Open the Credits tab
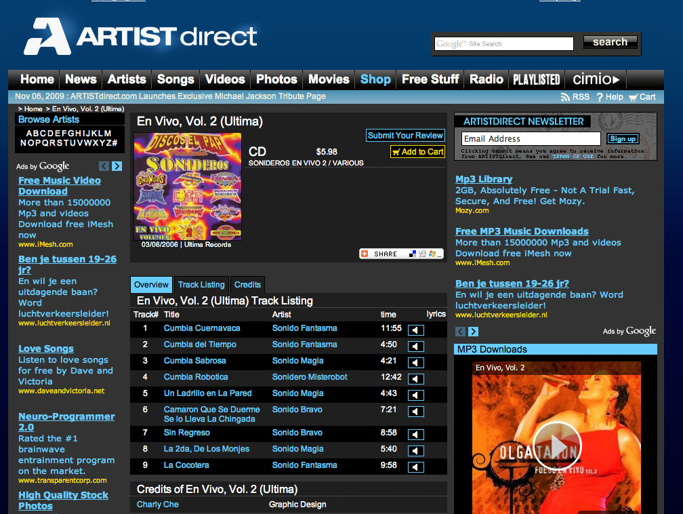The image size is (683, 514). 247,285
